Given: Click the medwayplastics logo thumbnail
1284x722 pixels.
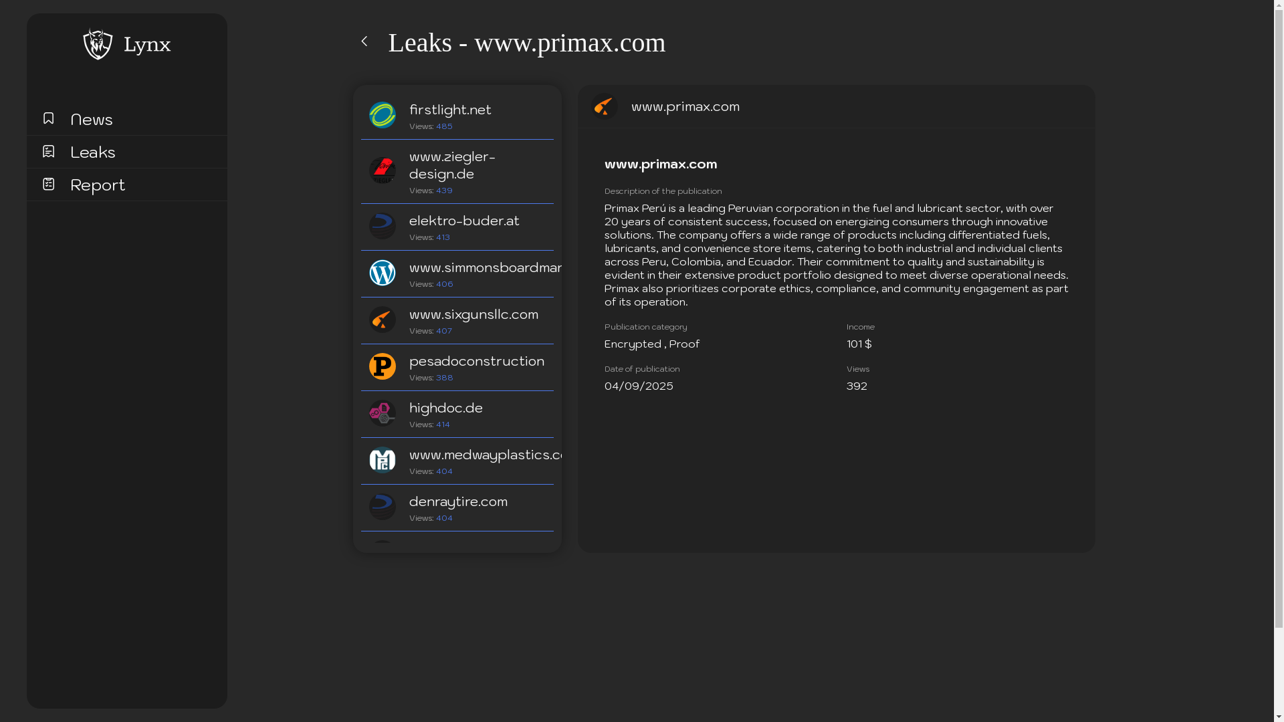Looking at the screenshot, I should click(x=383, y=460).
